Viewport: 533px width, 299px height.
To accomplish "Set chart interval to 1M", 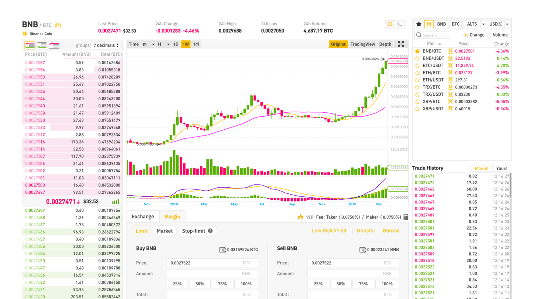I will point(196,44).
